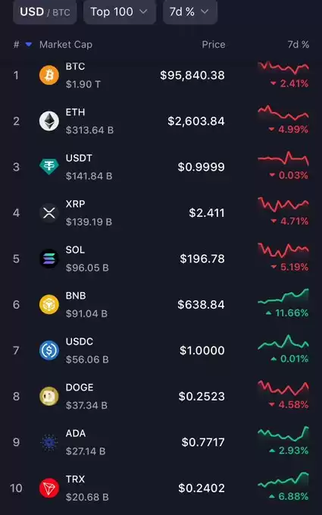The width and height of the screenshot is (322, 515).
Task: Click the Cardano ADA coin icon
Action: pos(49,442)
